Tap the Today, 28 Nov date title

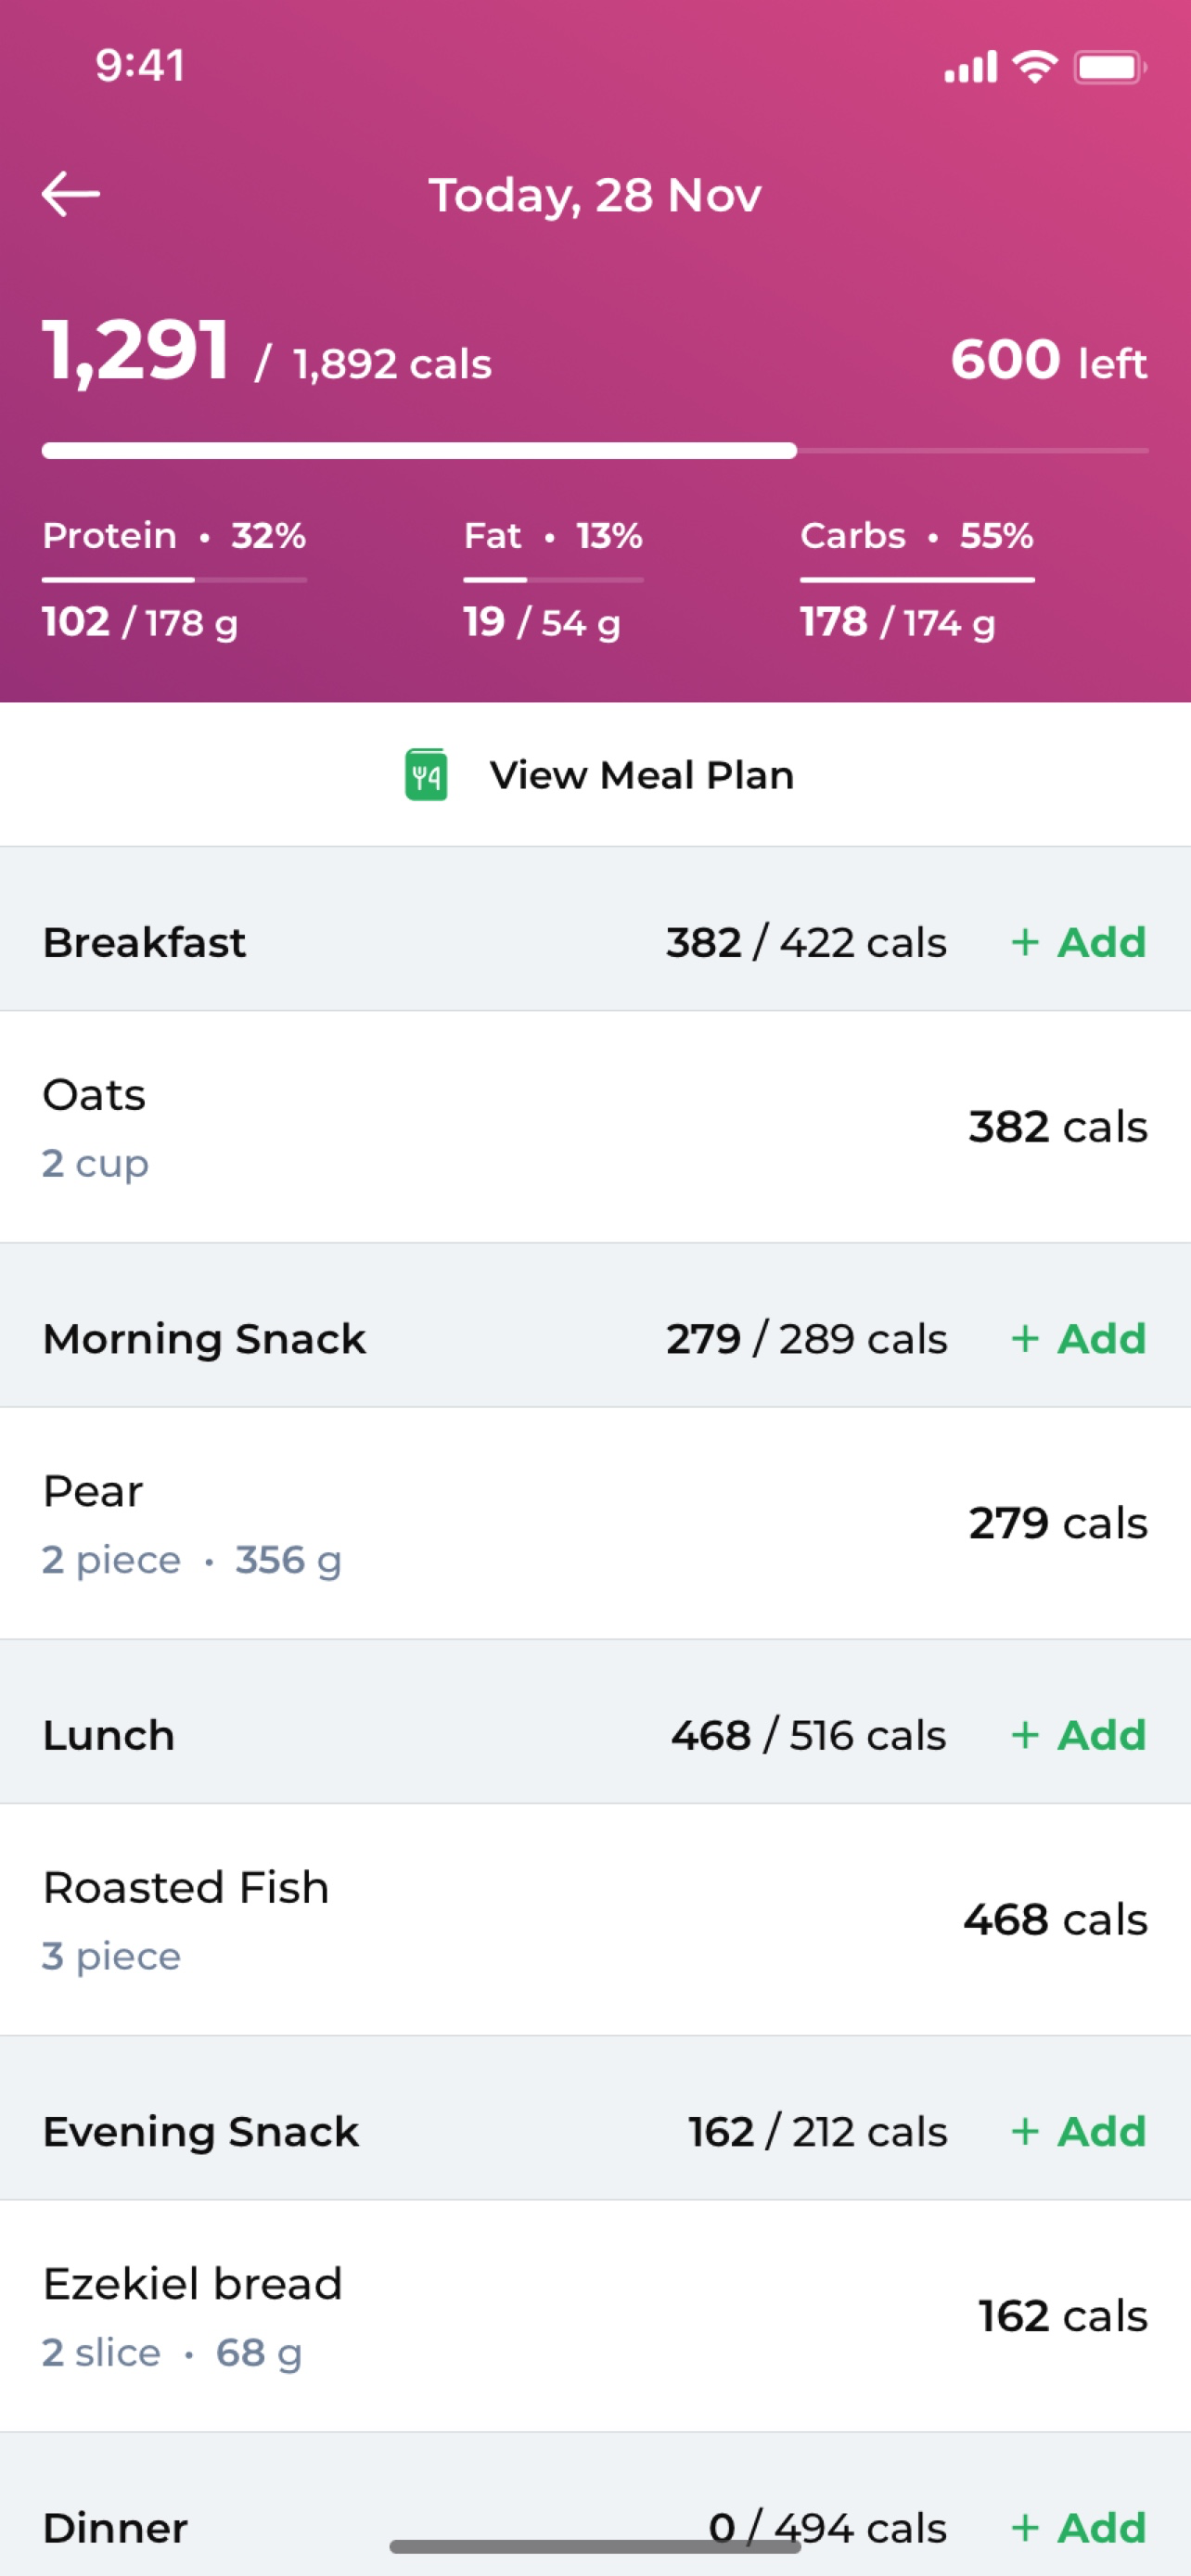[595, 195]
